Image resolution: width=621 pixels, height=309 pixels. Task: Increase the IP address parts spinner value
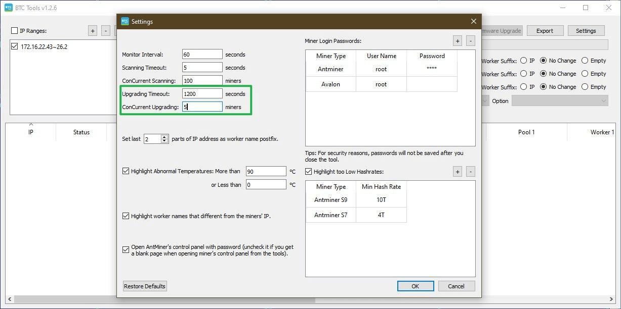(x=164, y=137)
